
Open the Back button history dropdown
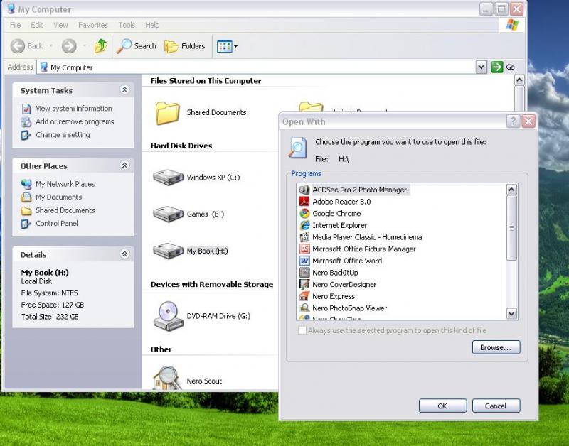pos(50,46)
